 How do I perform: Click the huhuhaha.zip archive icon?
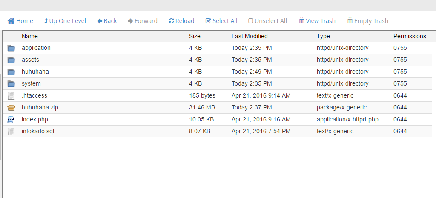coord(11,108)
